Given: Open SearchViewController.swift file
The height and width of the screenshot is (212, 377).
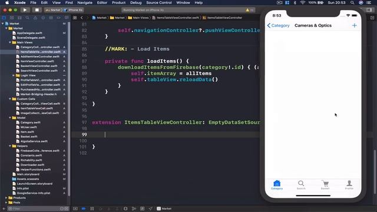Looking at the screenshot, I should point(39,71).
